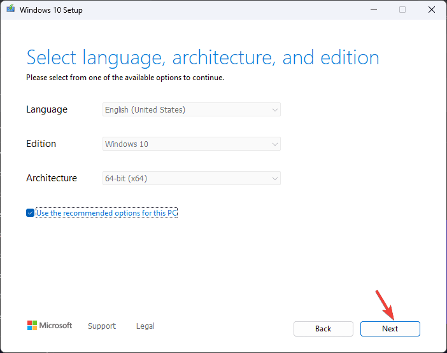447x353 pixels.
Task: Click the Back button
Action: click(x=323, y=329)
